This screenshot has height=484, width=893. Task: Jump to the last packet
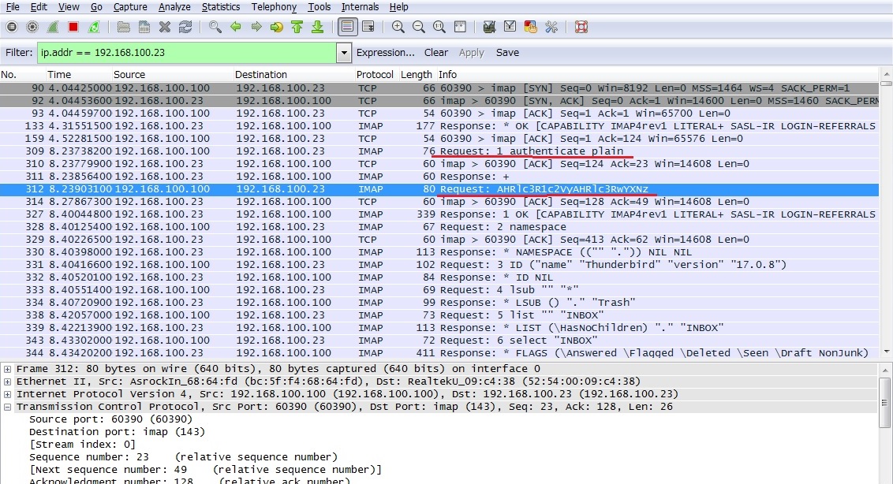[x=318, y=27]
